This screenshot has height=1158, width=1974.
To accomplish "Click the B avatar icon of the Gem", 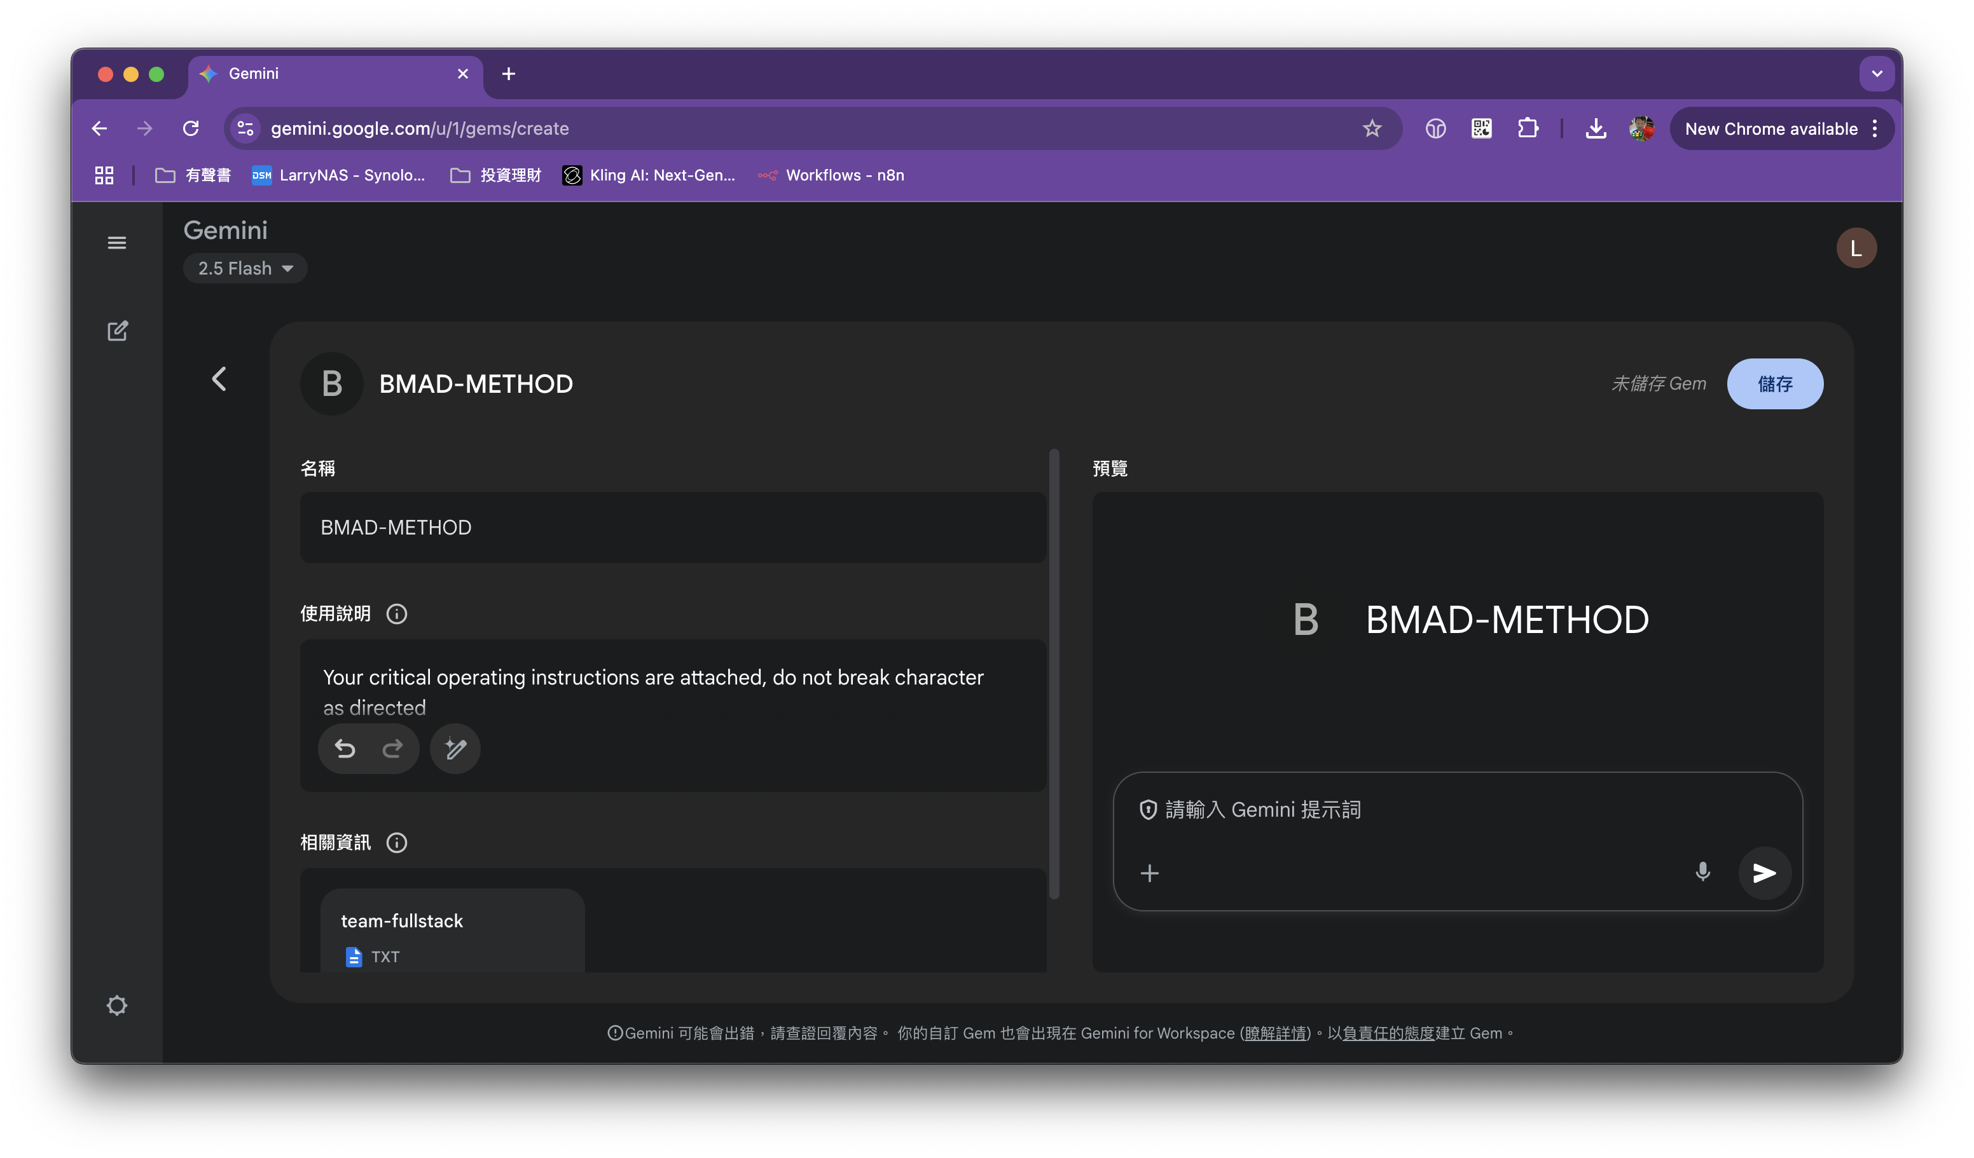I will [x=332, y=384].
